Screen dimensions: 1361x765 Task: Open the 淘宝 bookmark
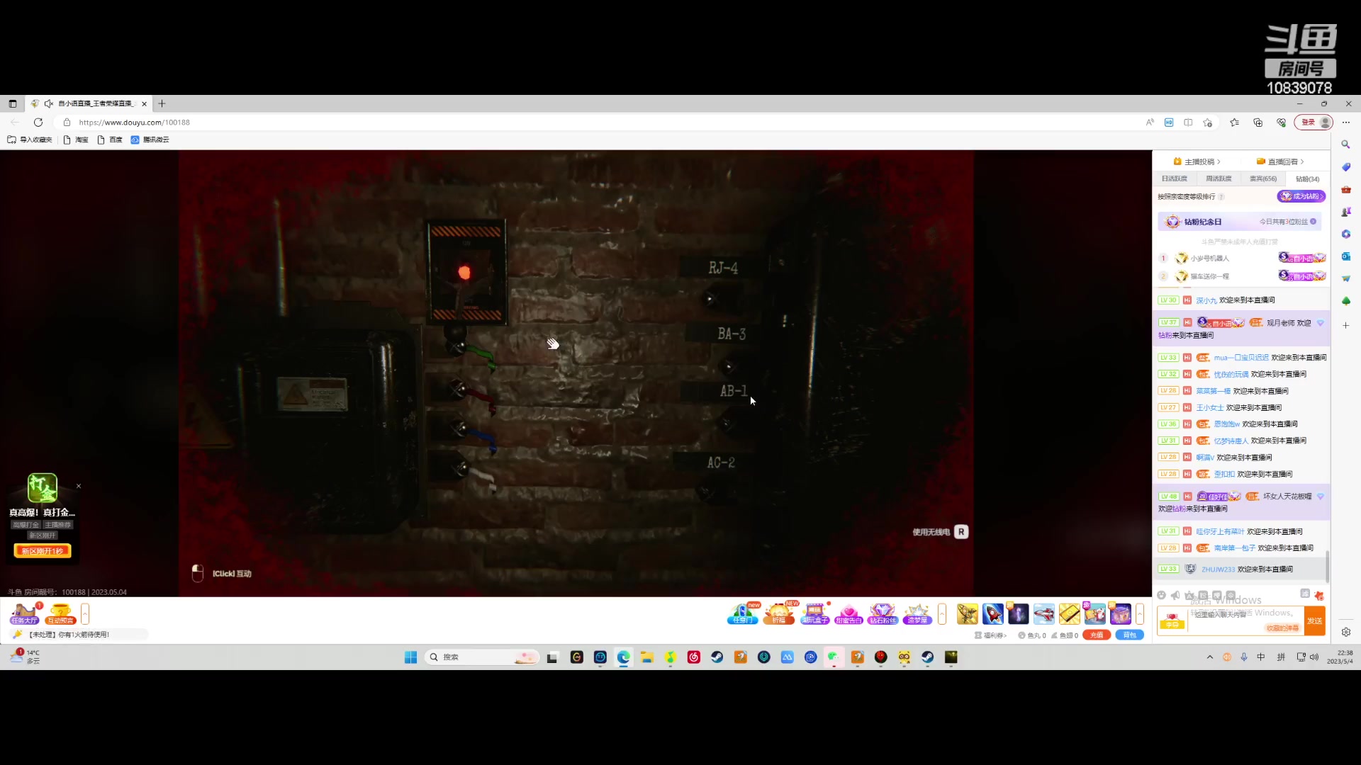76,140
